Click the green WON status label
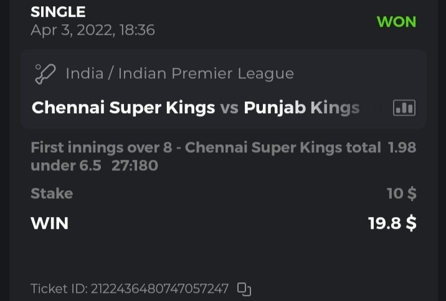446x301 pixels. [x=396, y=21]
